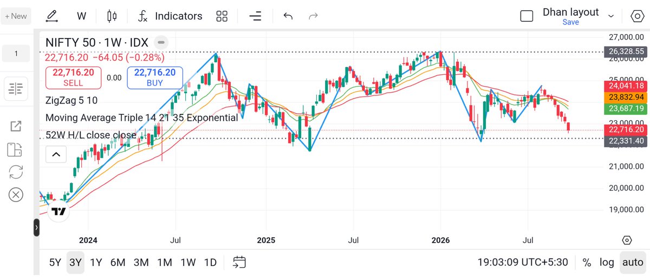Click the add-to-watchlist copy icon

[16, 150]
